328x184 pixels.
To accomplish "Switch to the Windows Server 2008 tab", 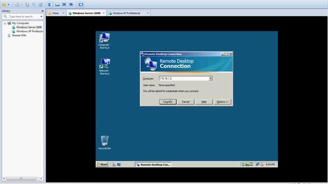I will coord(87,13).
